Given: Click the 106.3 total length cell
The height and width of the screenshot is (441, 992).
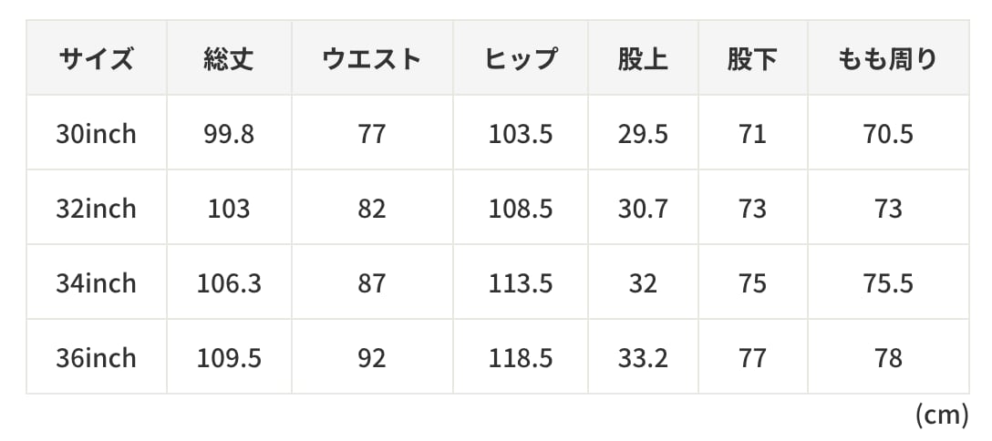Looking at the screenshot, I should click(x=229, y=283).
